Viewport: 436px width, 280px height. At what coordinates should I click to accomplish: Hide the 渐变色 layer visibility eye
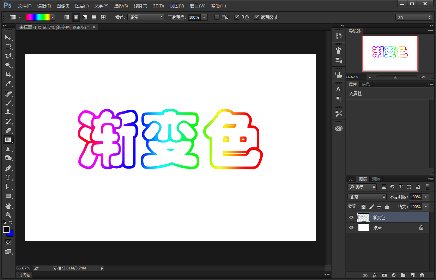click(x=351, y=218)
